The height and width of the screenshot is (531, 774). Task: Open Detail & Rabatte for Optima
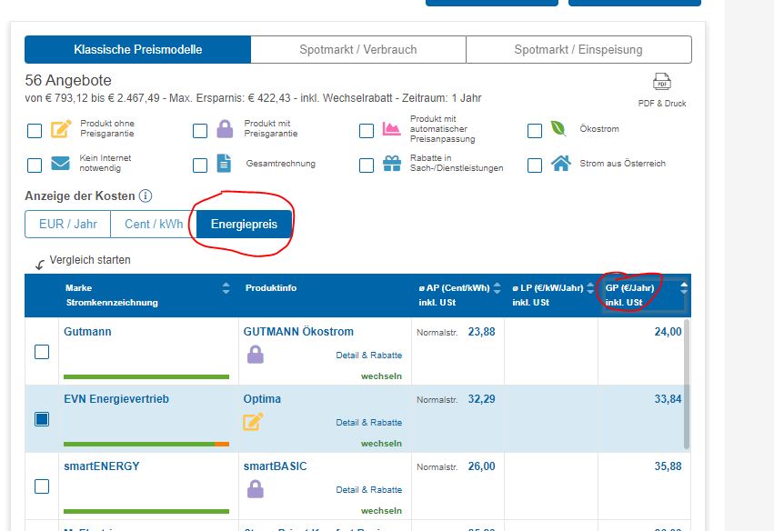click(368, 423)
